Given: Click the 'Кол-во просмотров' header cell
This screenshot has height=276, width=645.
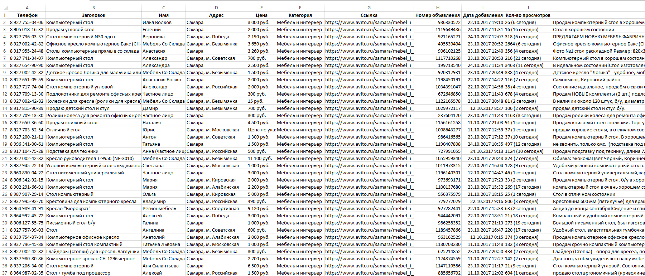Looking at the screenshot, I should click(x=528, y=15).
